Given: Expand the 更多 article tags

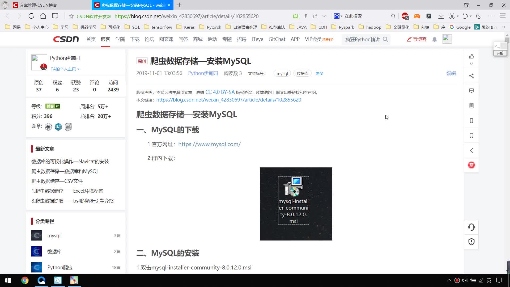Looking at the screenshot, I should [319, 73].
